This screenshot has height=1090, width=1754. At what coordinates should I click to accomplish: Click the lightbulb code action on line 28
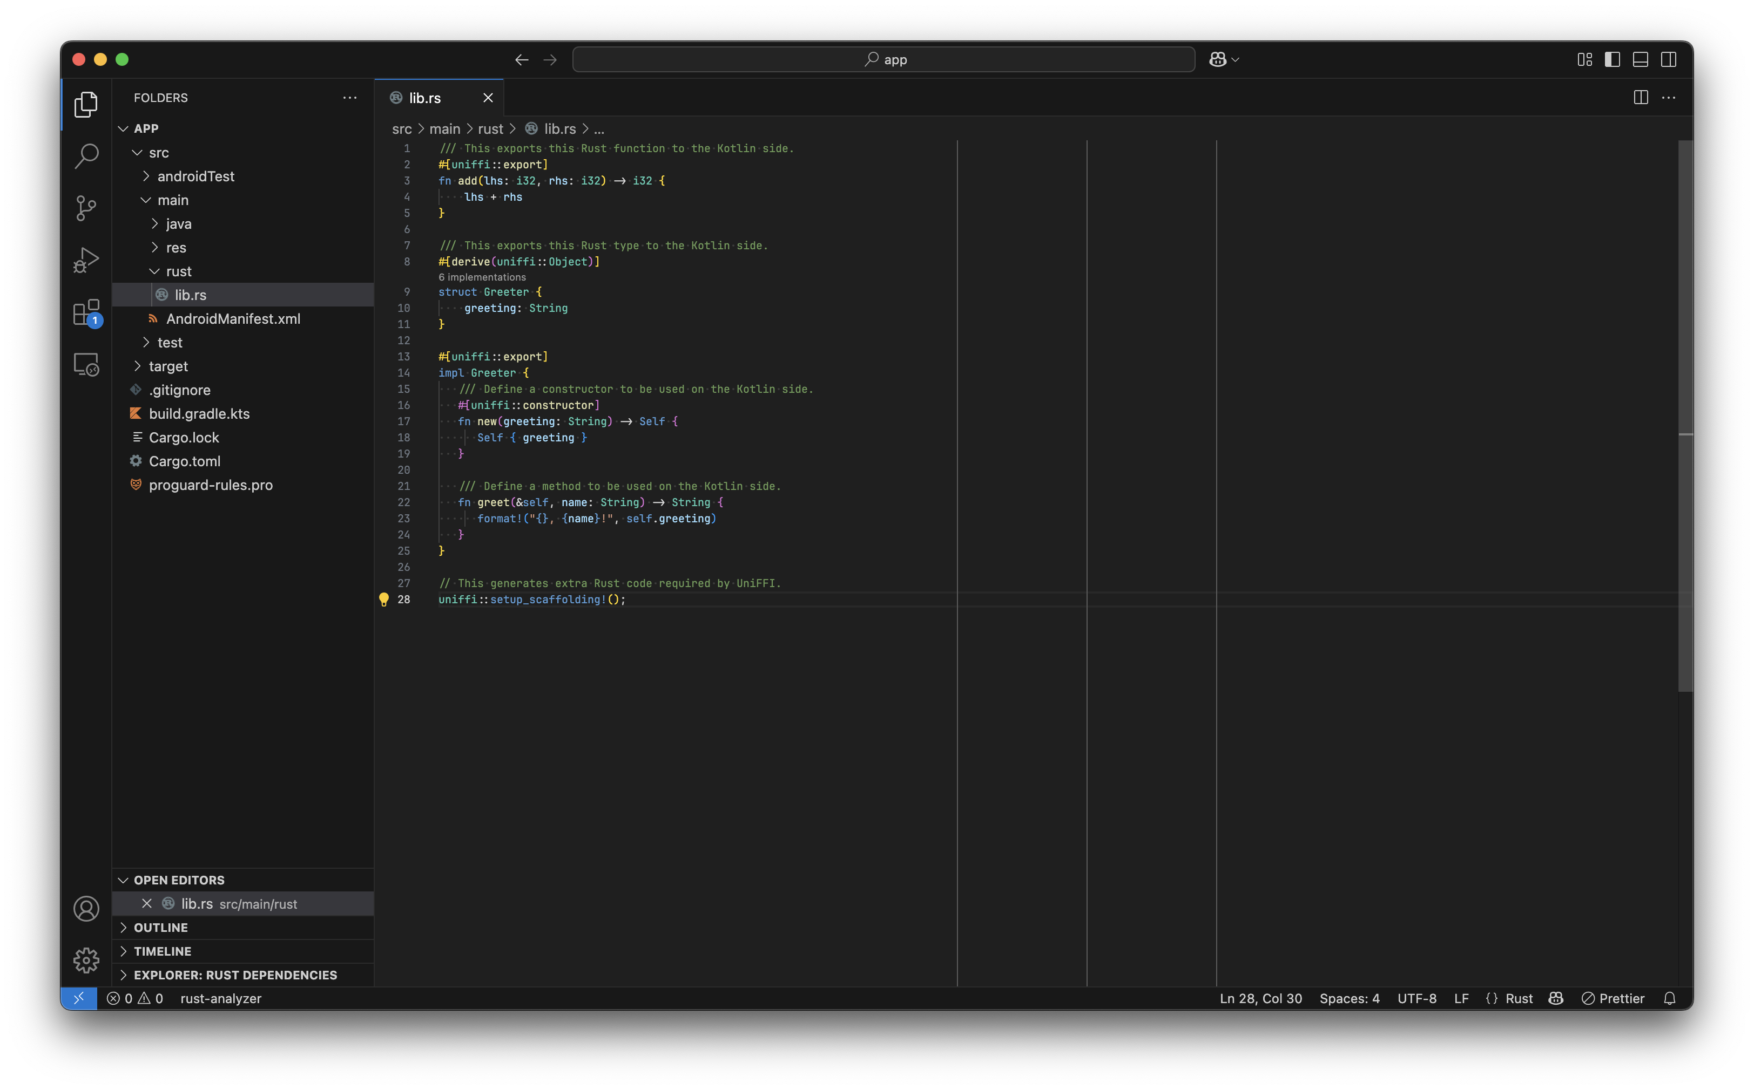click(384, 599)
